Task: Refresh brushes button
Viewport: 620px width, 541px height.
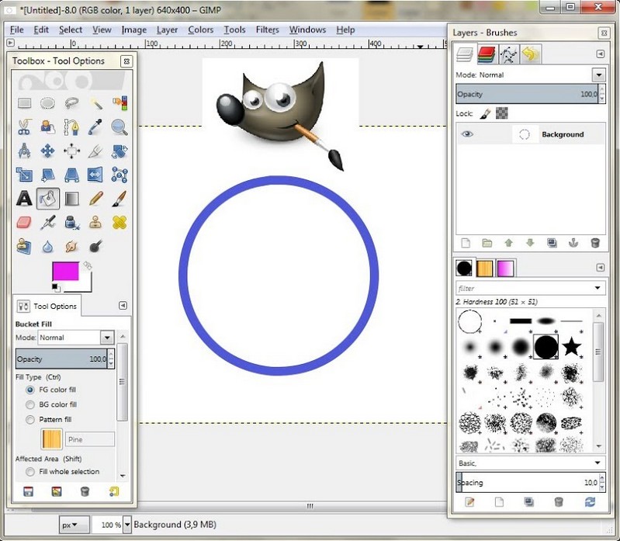Action: (590, 502)
